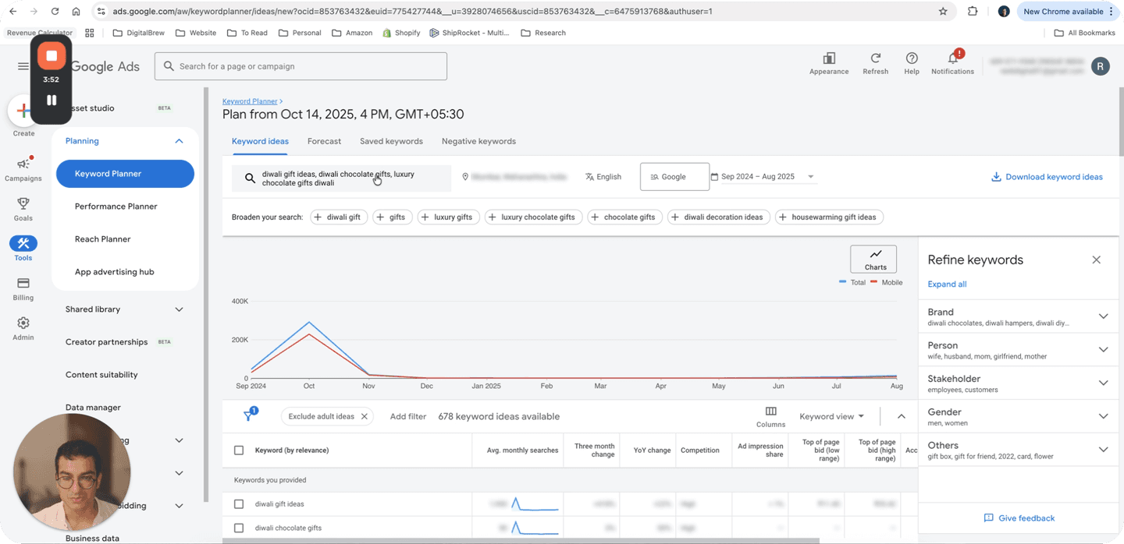Go back in browser history
This screenshot has height=544, width=1124.
(x=12, y=12)
